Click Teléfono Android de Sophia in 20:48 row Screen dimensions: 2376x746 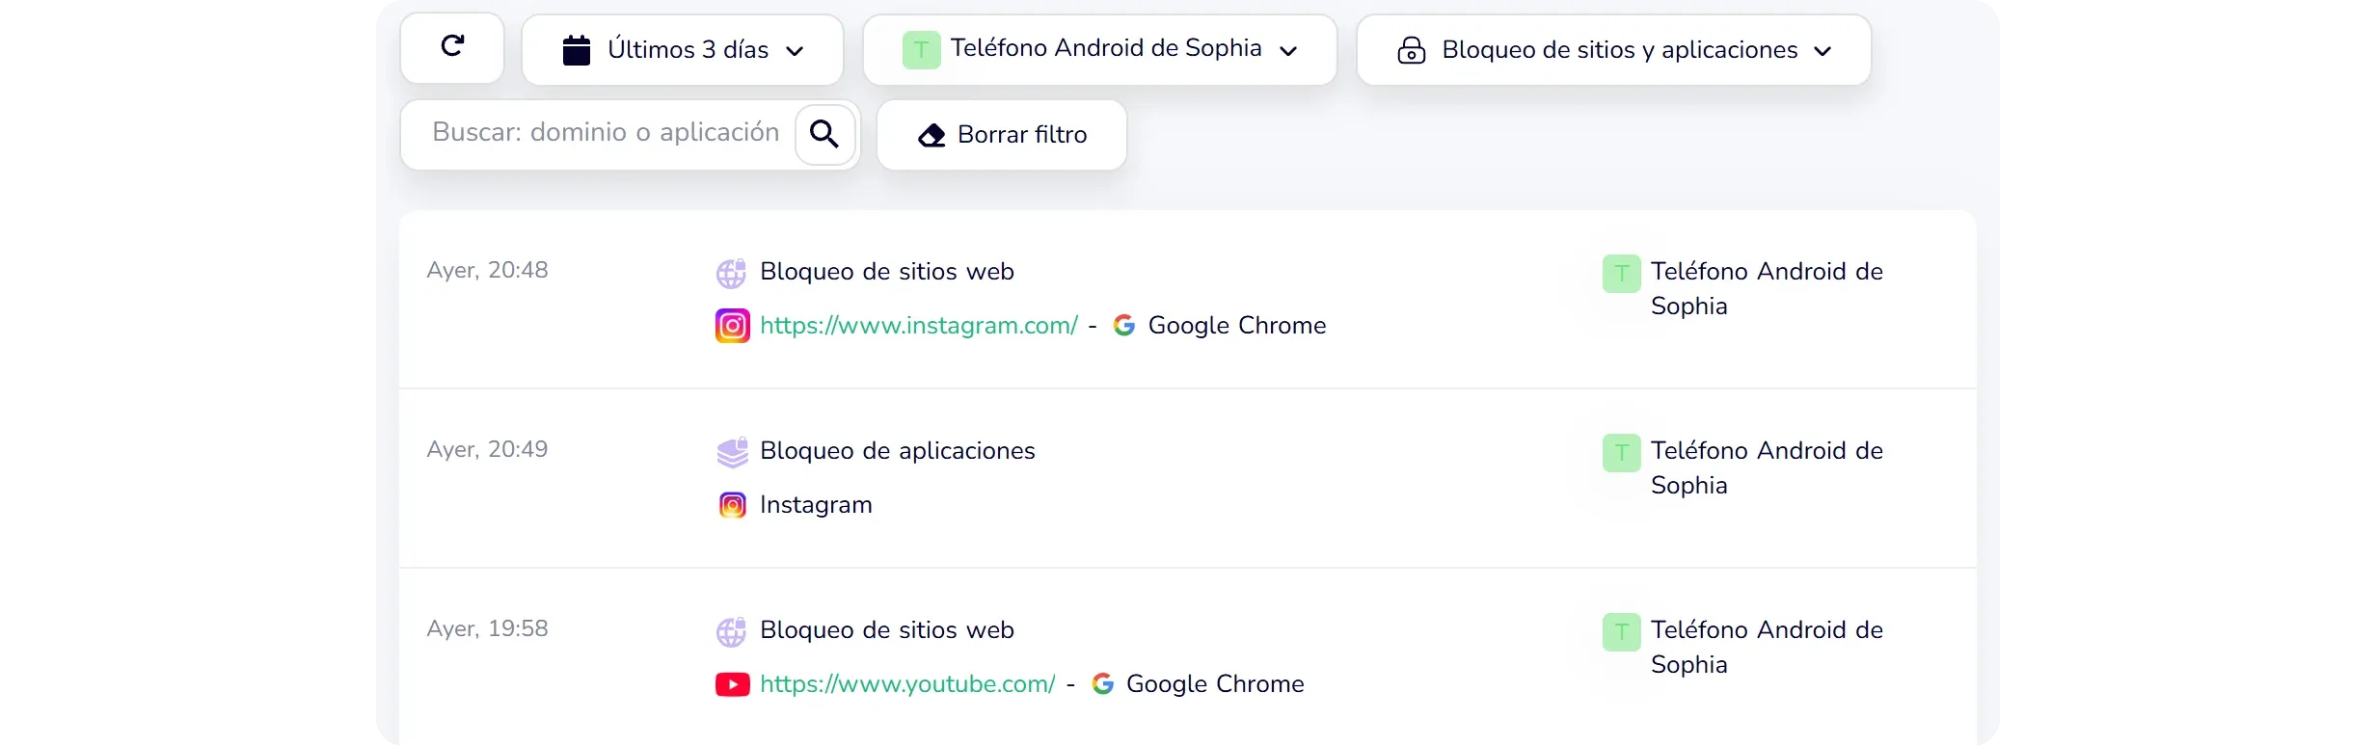click(1767, 289)
